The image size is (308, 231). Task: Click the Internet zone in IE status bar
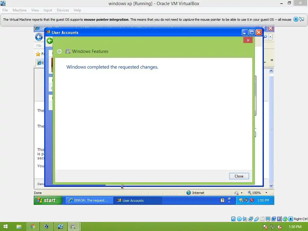click(x=196, y=193)
